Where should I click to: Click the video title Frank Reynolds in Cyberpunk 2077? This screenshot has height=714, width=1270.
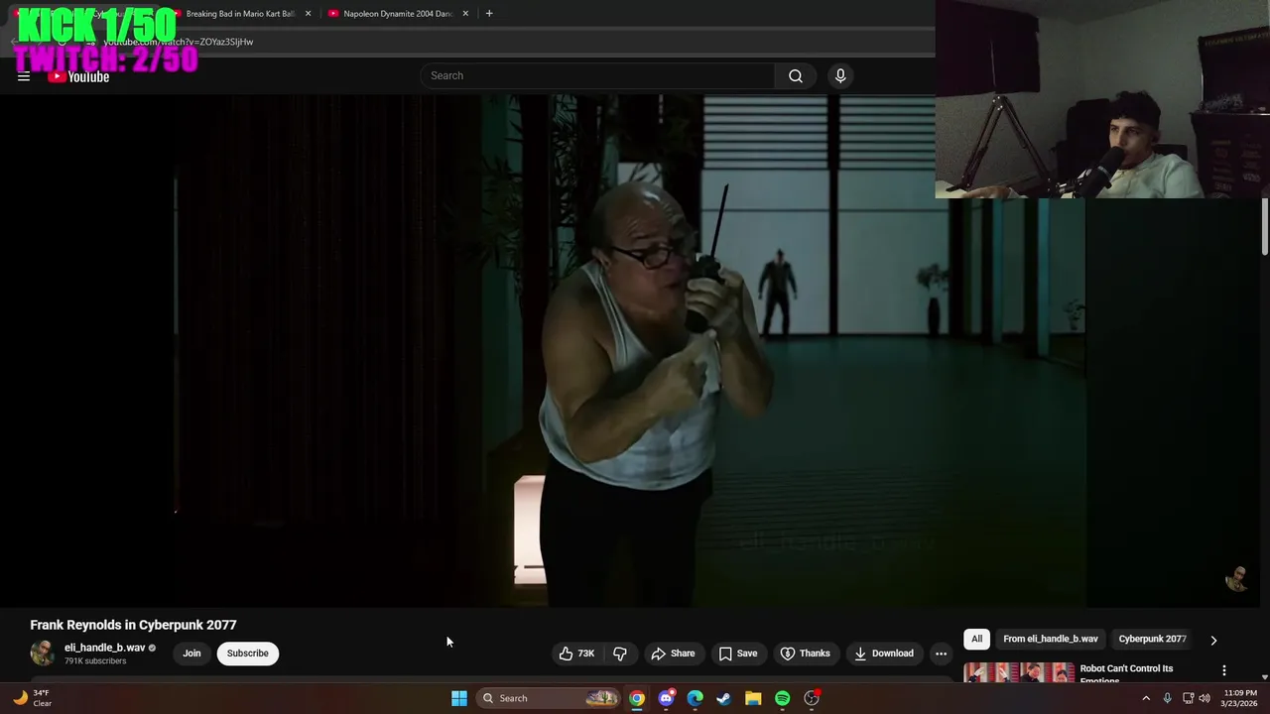click(133, 625)
